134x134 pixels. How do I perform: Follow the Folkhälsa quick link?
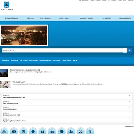click(x=14, y=60)
